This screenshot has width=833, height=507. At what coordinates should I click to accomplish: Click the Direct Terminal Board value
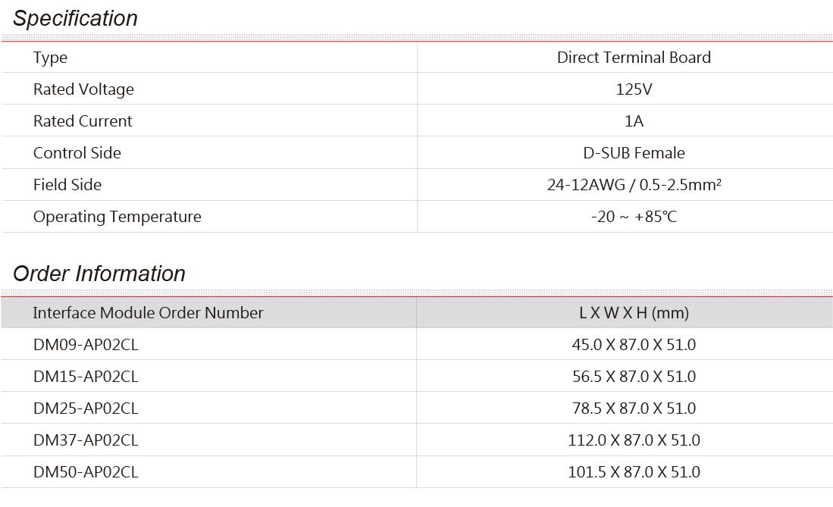click(x=634, y=57)
